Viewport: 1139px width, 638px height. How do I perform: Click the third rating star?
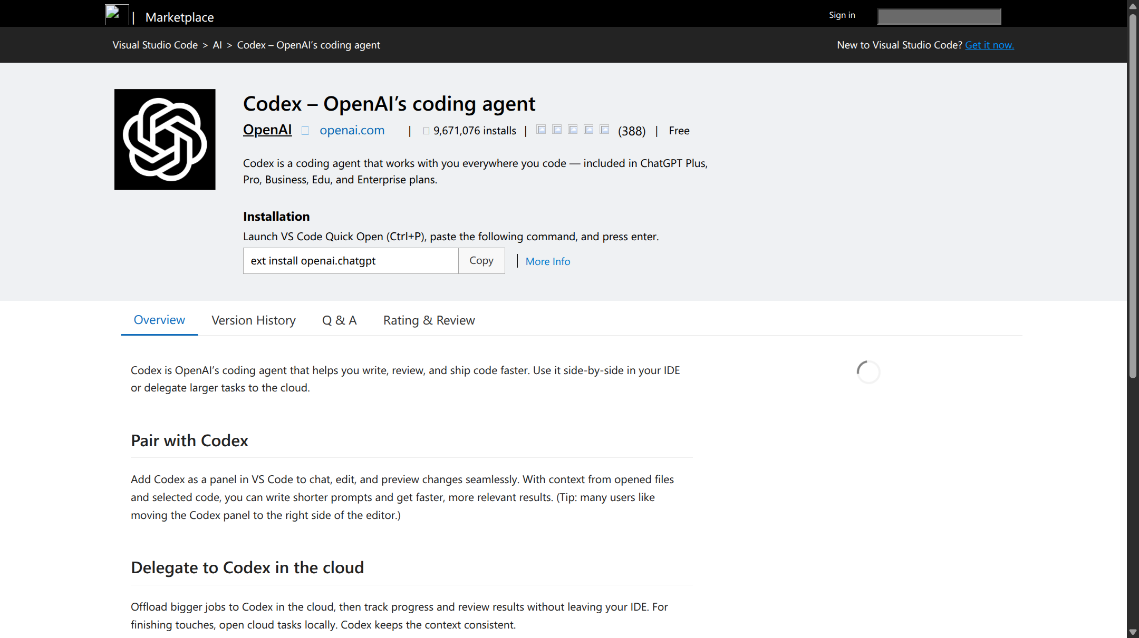(x=573, y=130)
